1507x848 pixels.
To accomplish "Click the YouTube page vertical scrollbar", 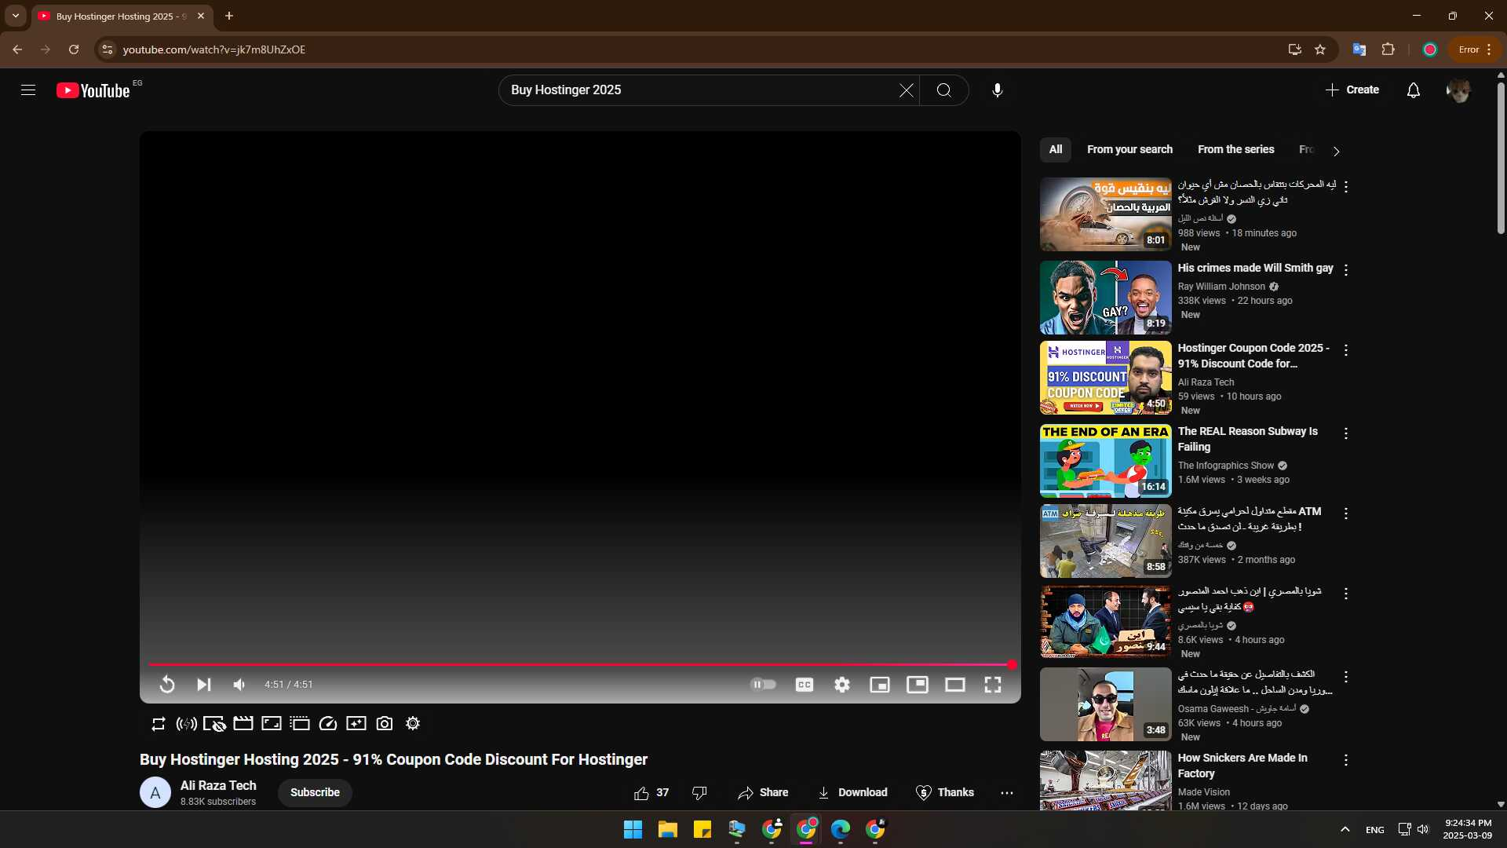I will (x=1501, y=157).
